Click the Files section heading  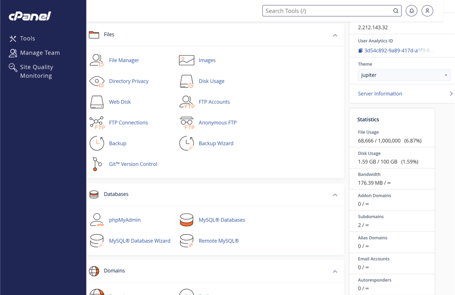pyautogui.click(x=109, y=35)
